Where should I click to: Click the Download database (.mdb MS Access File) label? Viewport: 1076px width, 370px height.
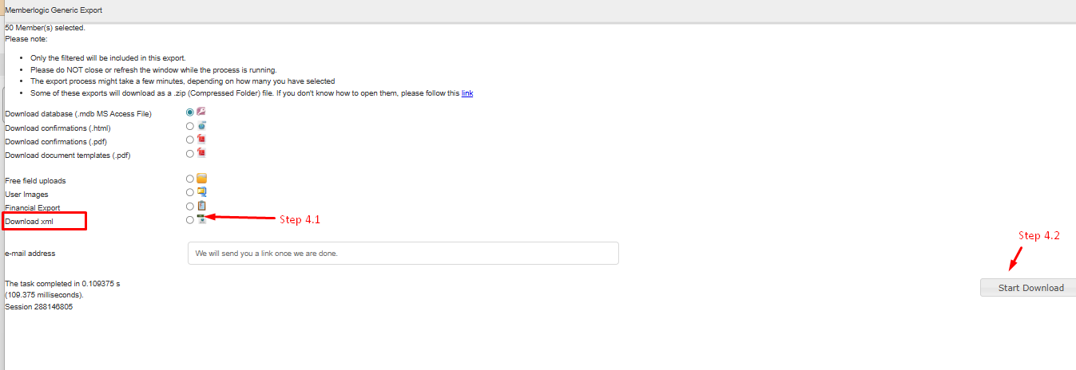[x=78, y=114]
